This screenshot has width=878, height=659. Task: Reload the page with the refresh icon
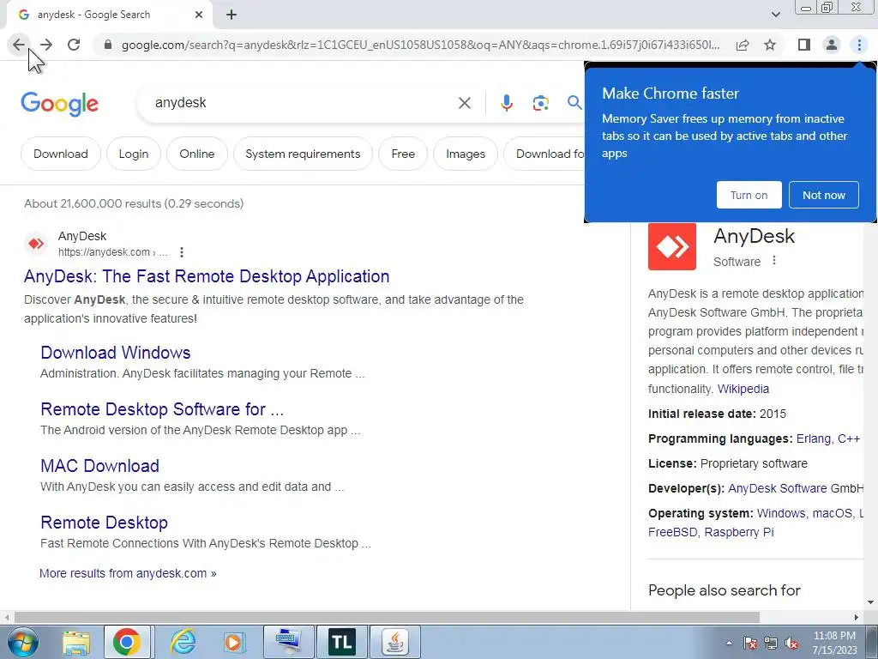[x=74, y=45]
